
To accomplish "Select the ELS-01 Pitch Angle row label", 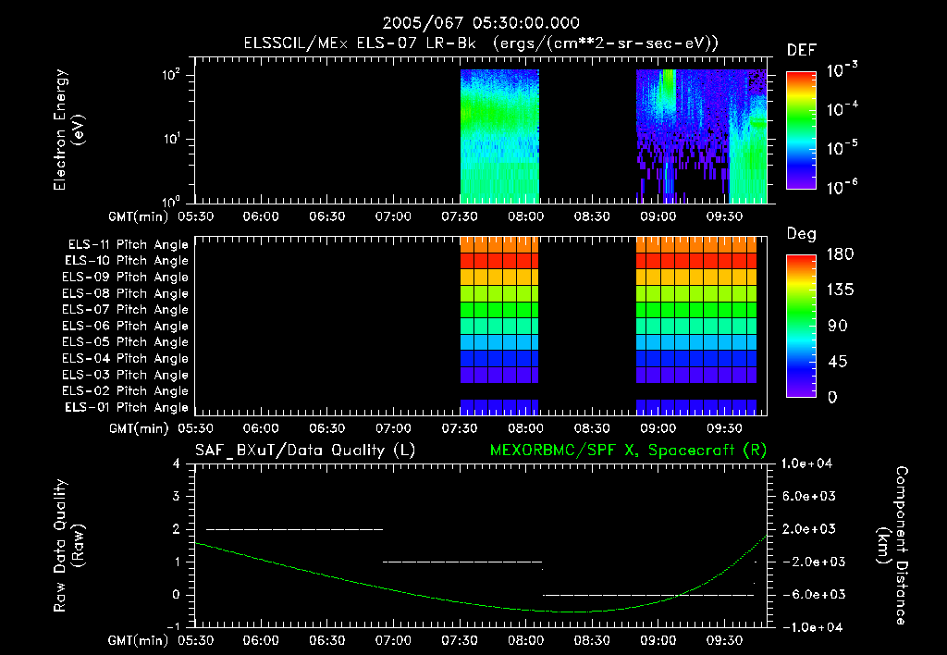I will click(127, 408).
